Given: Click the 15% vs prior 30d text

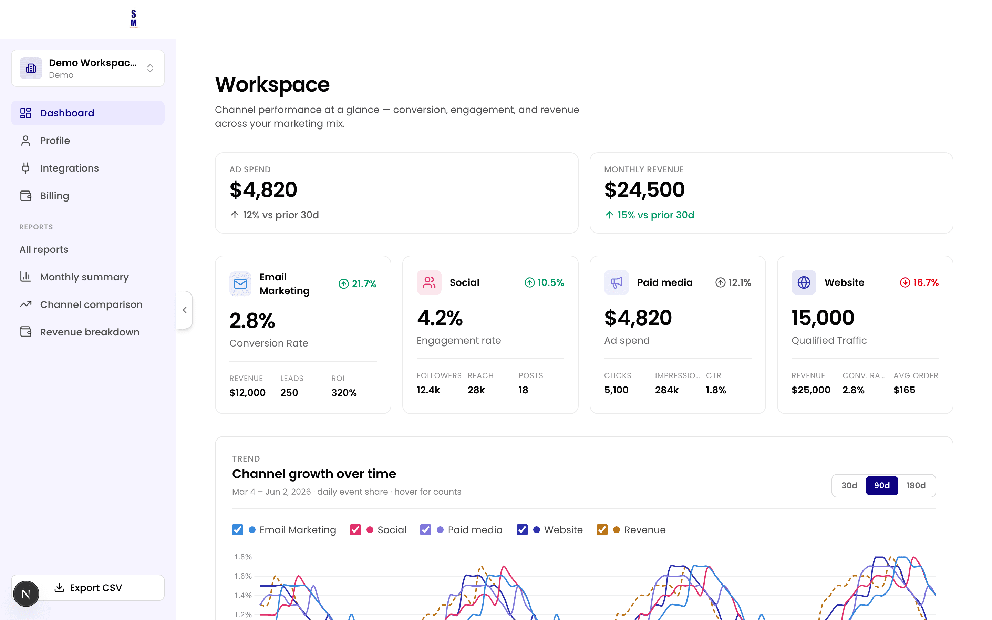Looking at the screenshot, I should coord(656,215).
